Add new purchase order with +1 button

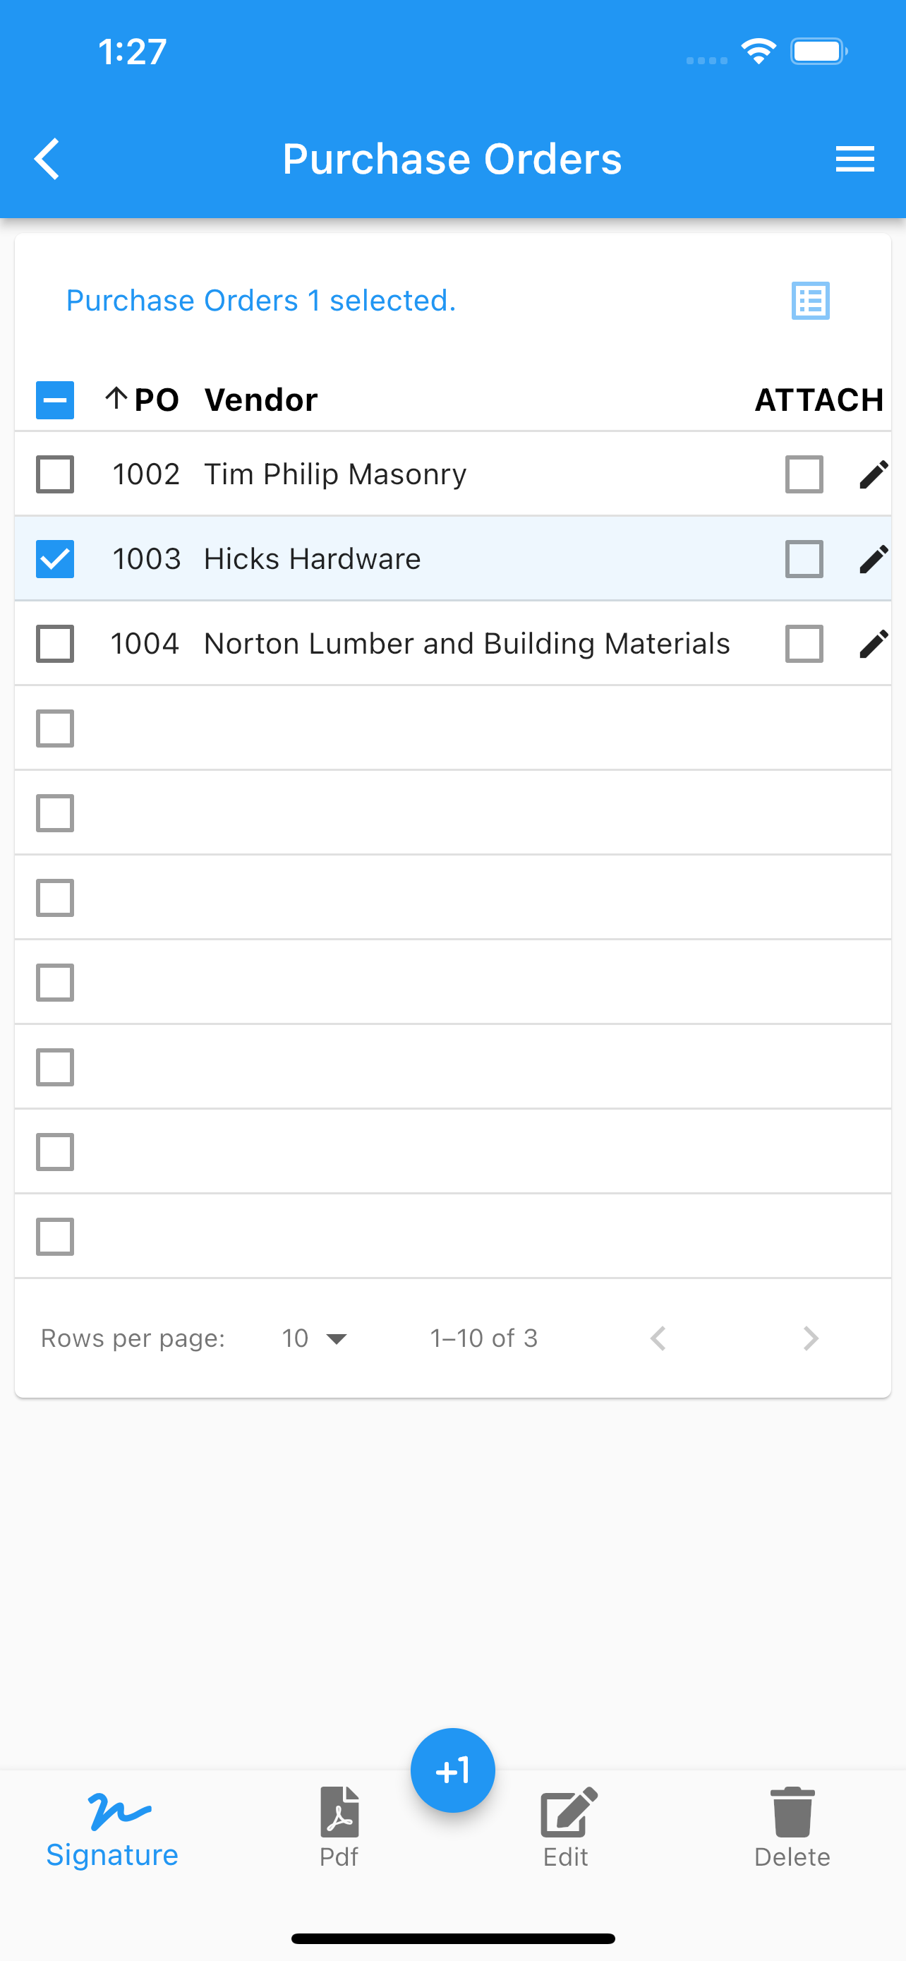452,1770
